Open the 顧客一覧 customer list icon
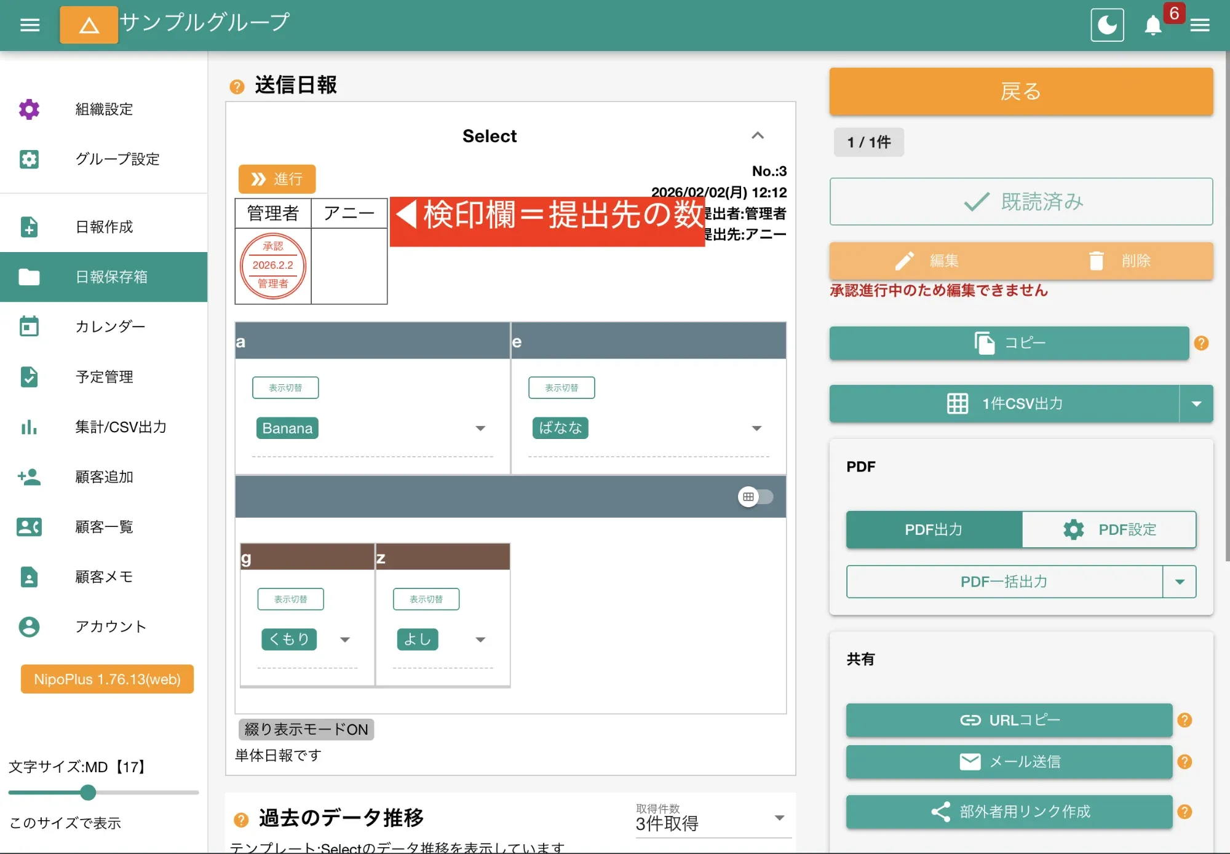 pos(29,527)
